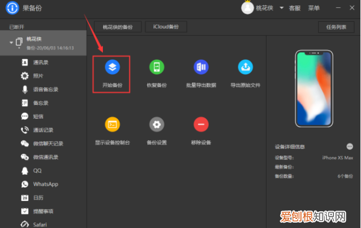Open 日历 calendar entry in sidebar
This screenshot has height=228, width=361.
38,198
